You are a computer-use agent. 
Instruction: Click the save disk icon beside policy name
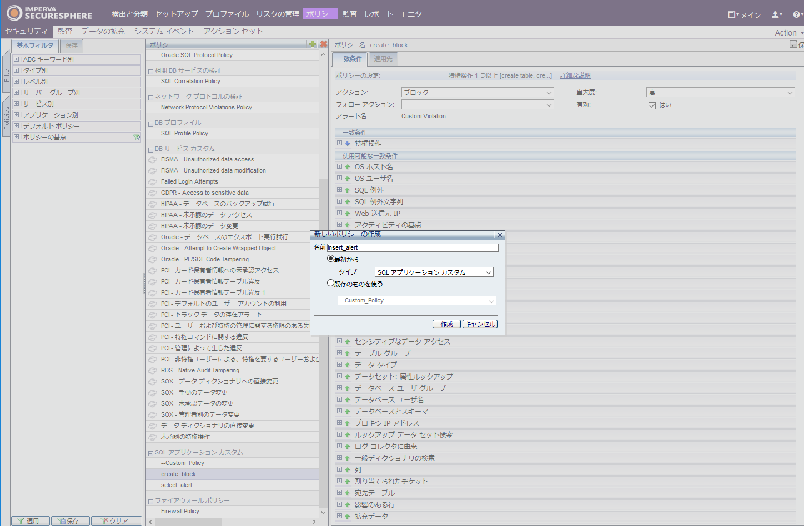(x=793, y=44)
